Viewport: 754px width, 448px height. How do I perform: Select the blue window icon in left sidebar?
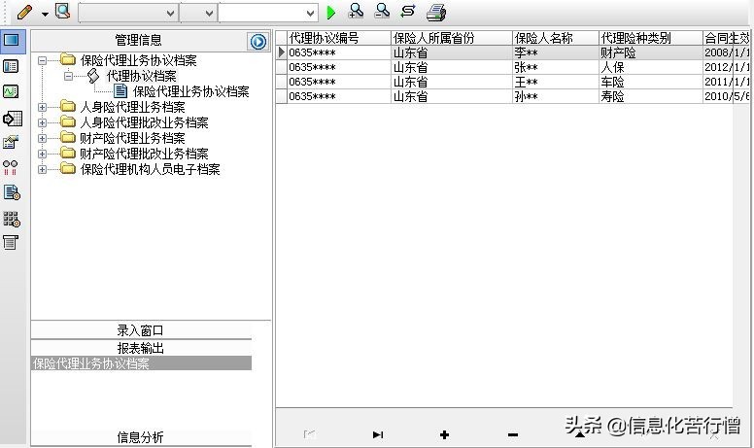[x=11, y=40]
